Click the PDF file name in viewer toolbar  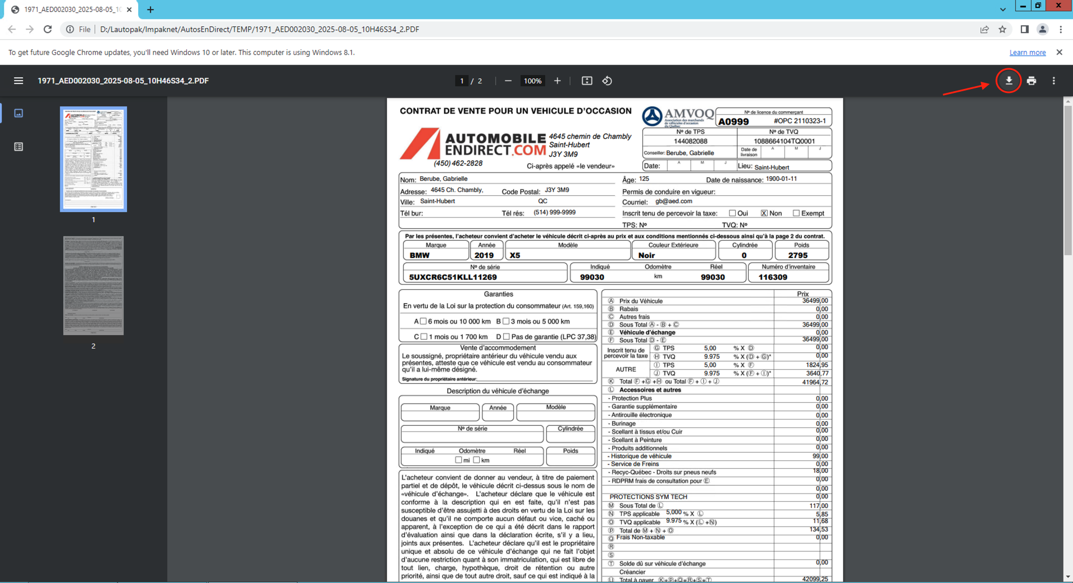pyautogui.click(x=123, y=81)
